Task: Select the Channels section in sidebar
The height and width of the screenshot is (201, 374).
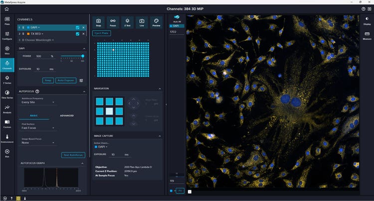Action: [x=7, y=65]
